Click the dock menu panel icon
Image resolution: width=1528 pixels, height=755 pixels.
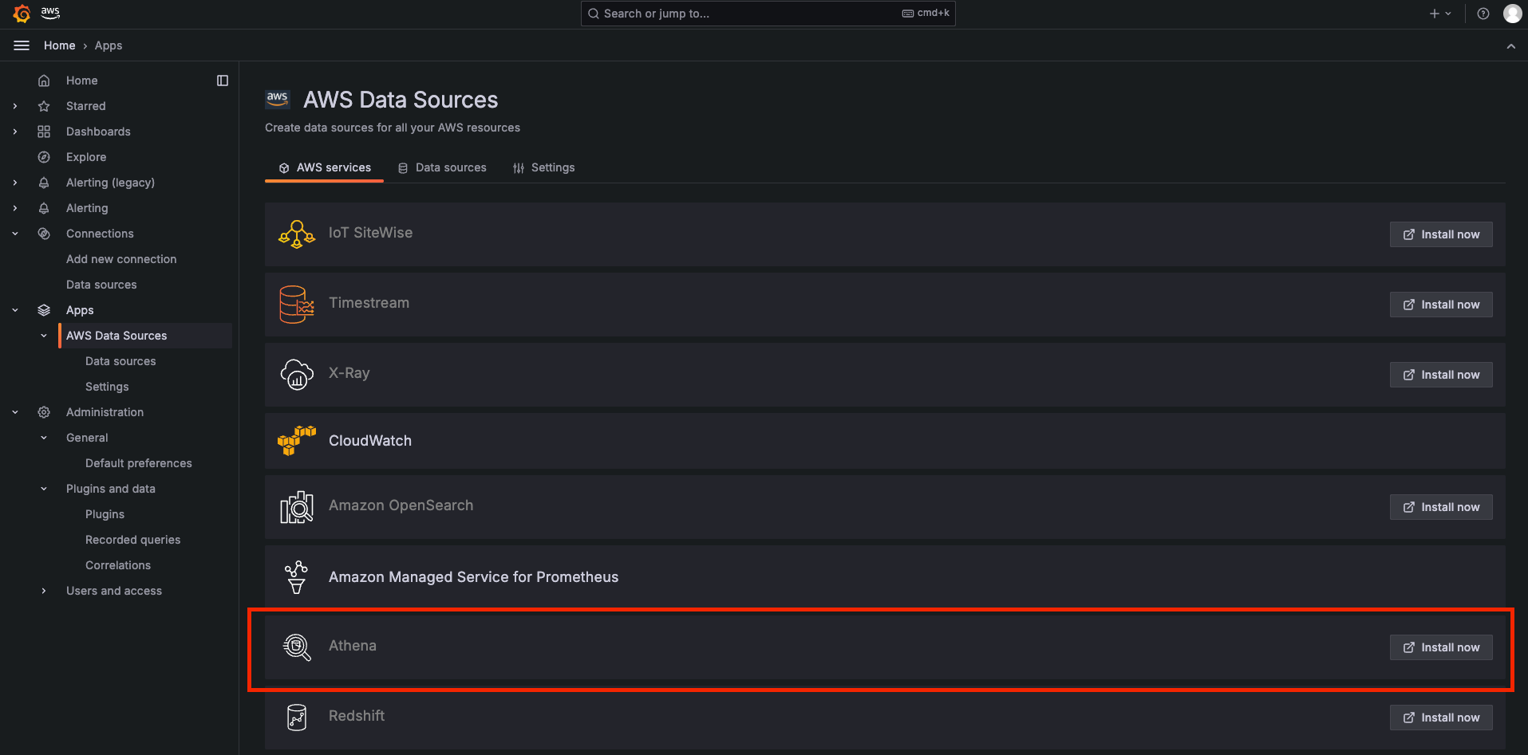click(x=223, y=81)
